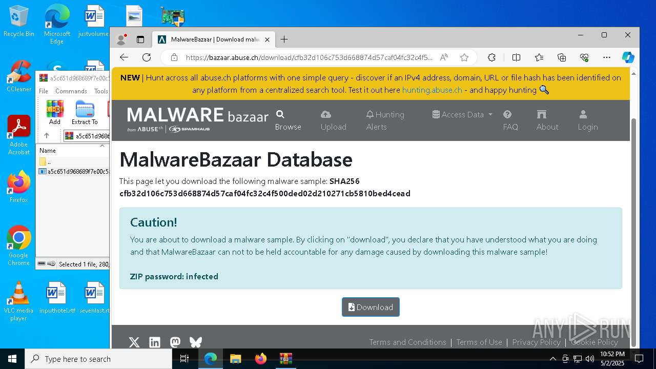The width and height of the screenshot is (656, 369).
Task: Open File Explorer from taskbar
Action: coord(235,359)
